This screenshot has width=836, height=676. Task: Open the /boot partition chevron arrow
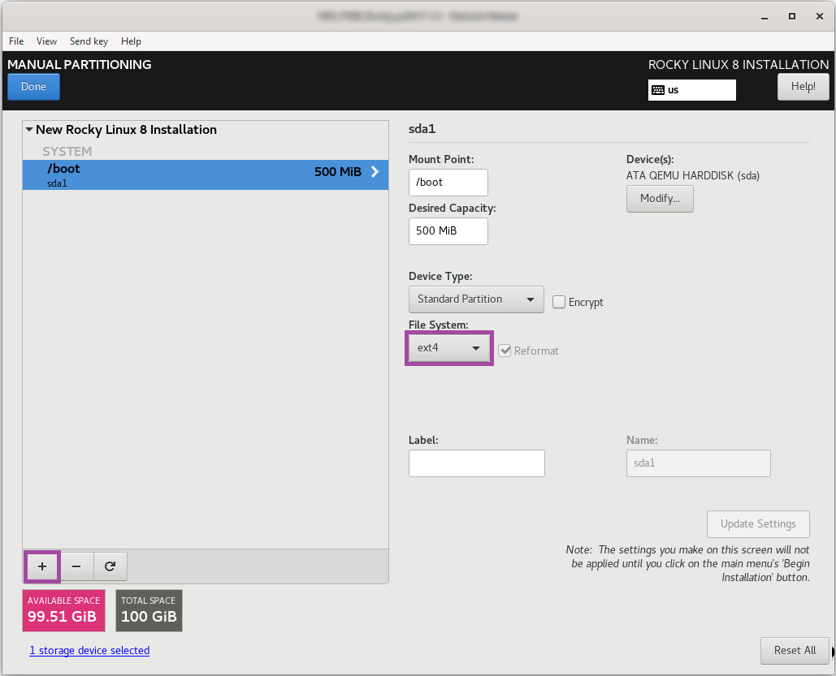[x=375, y=171]
